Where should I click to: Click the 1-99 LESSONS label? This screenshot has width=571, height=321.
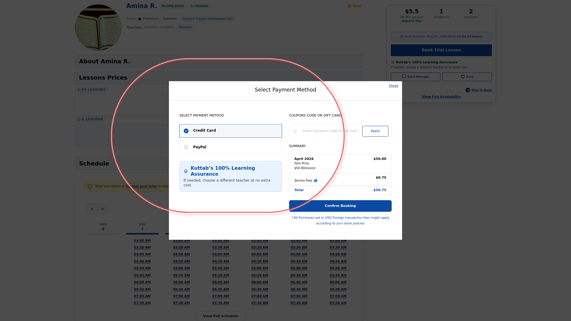(x=92, y=90)
